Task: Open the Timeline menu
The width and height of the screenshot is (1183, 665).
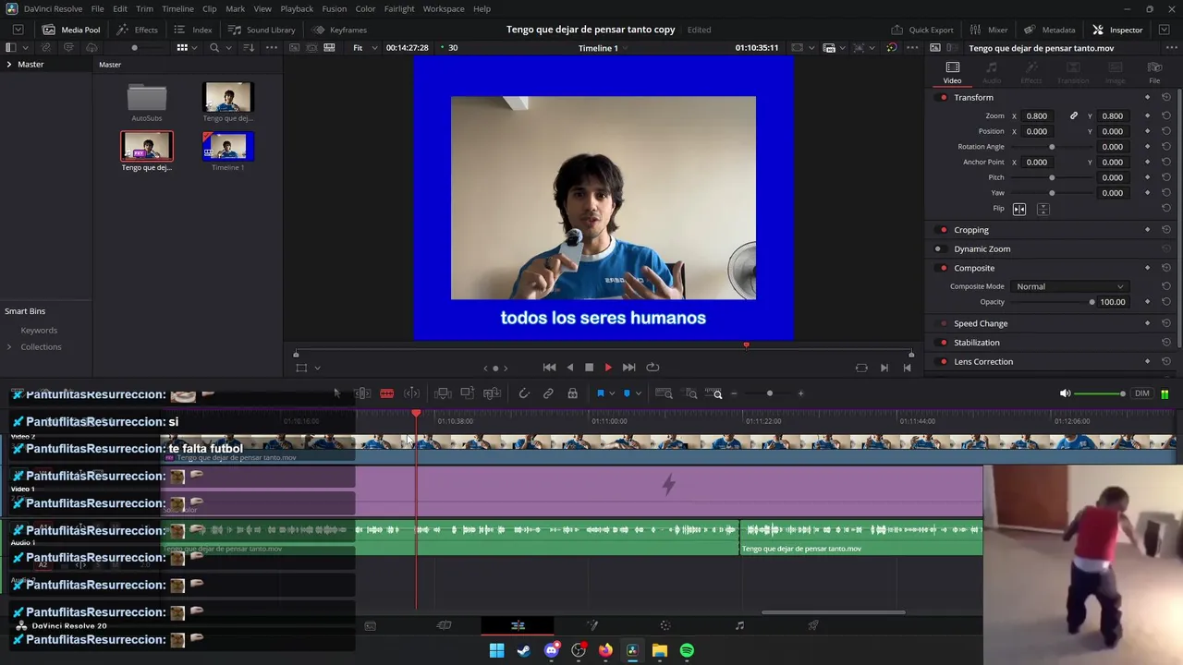Action: pyautogui.click(x=177, y=8)
